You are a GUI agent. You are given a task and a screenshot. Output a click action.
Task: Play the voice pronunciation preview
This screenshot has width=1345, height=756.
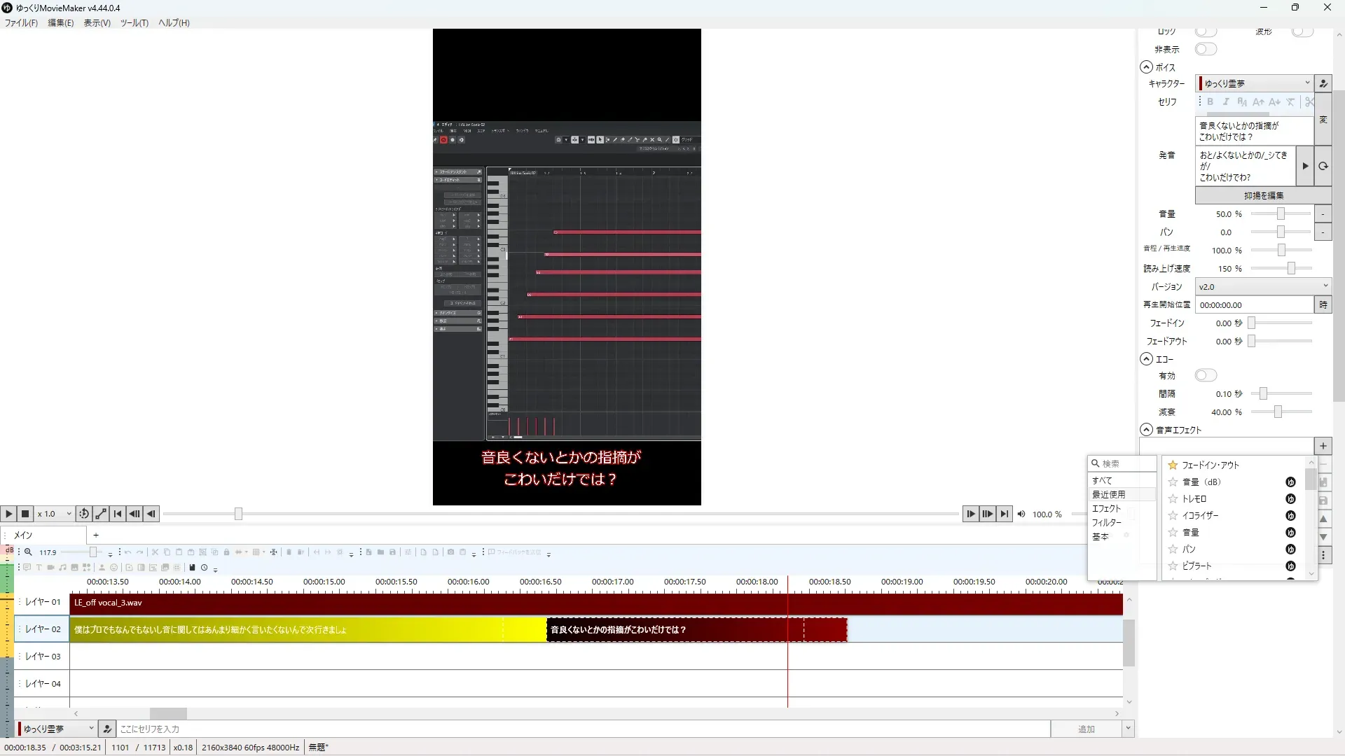click(1304, 166)
